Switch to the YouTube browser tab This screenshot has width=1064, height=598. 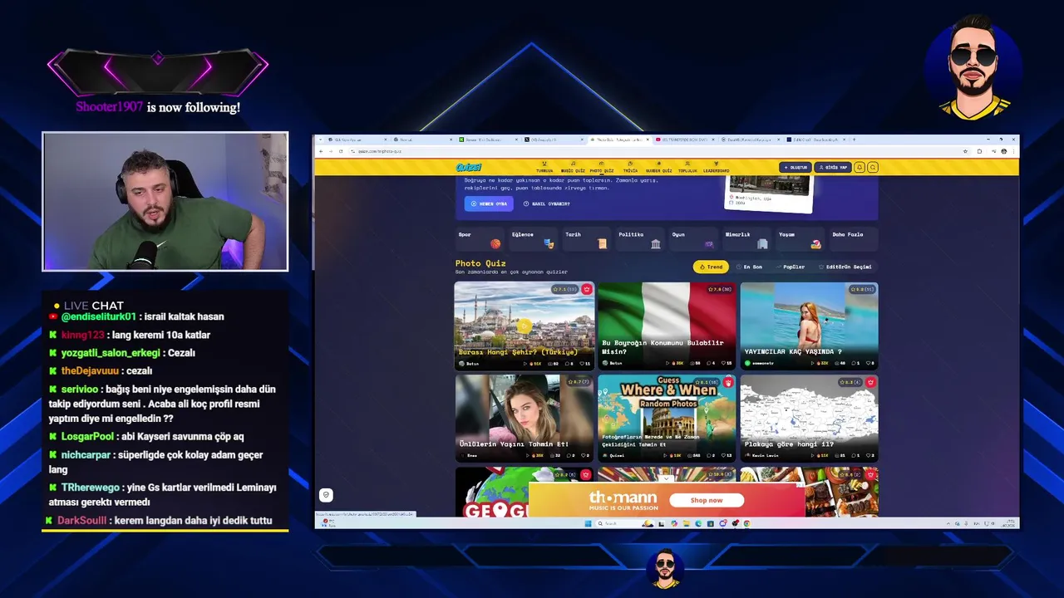(687, 140)
